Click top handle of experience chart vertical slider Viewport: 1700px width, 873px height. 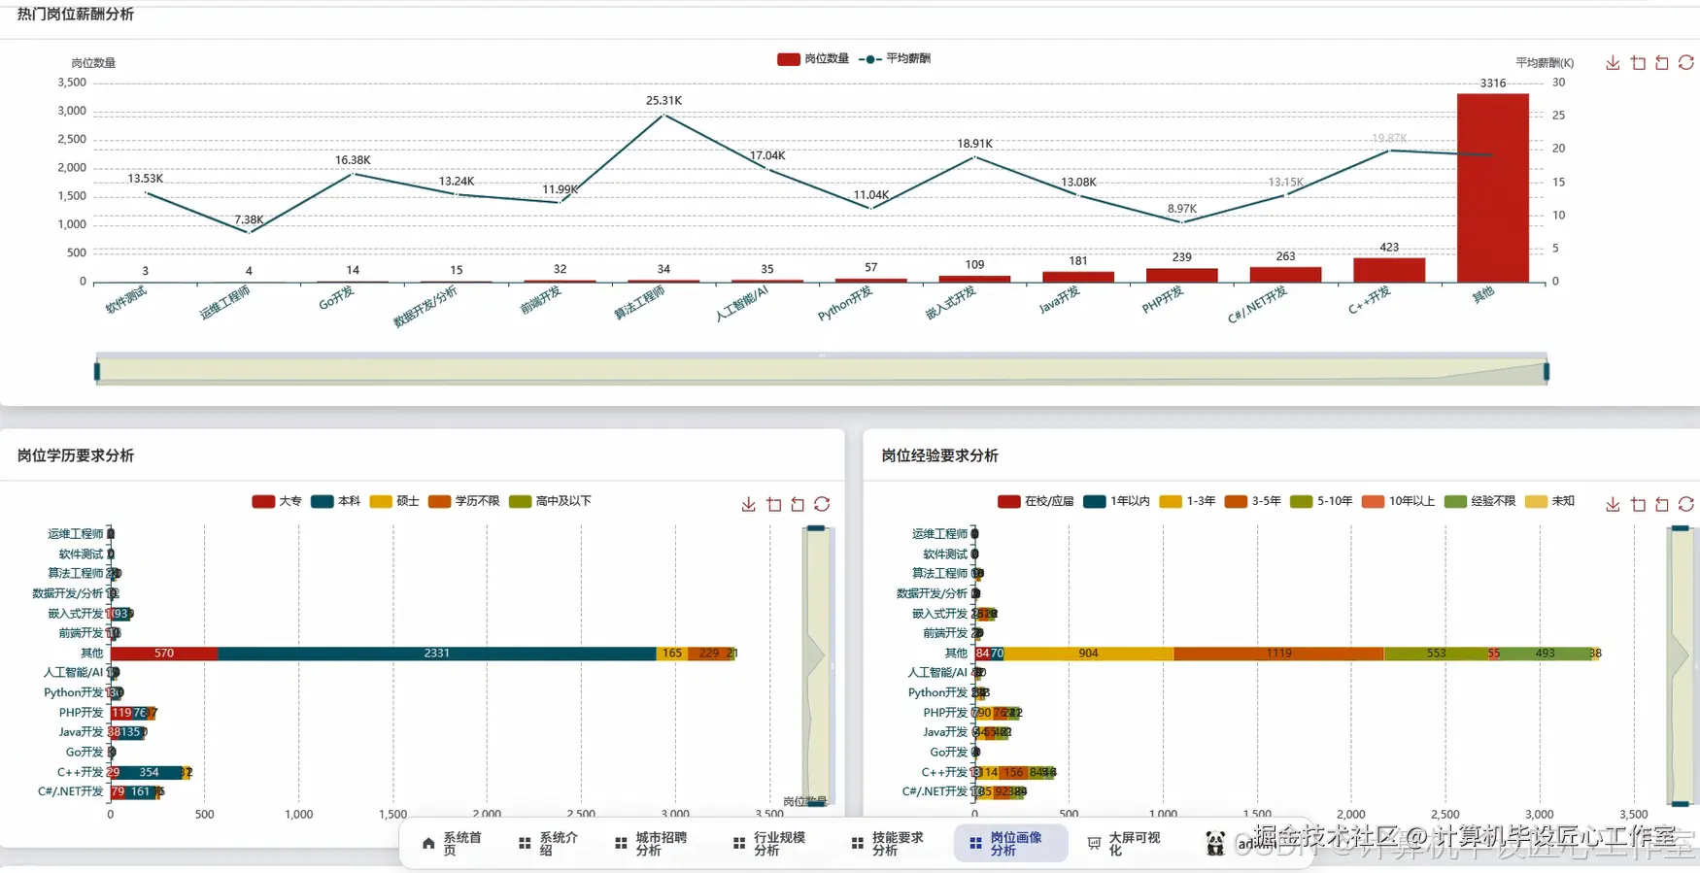tap(1681, 528)
